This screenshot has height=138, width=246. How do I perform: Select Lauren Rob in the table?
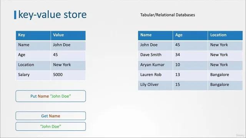[155, 75]
